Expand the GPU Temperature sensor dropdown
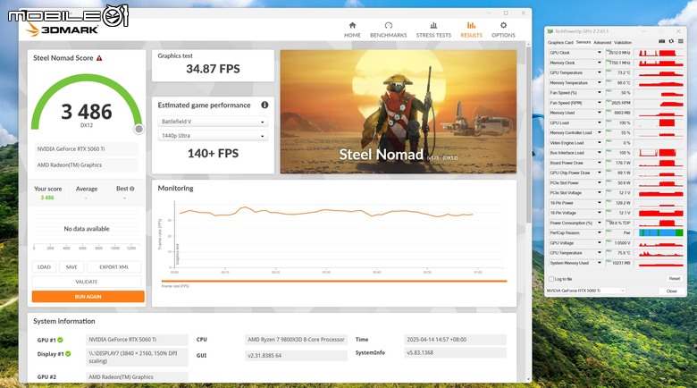This screenshot has height=388, width=697. (600, 72)
